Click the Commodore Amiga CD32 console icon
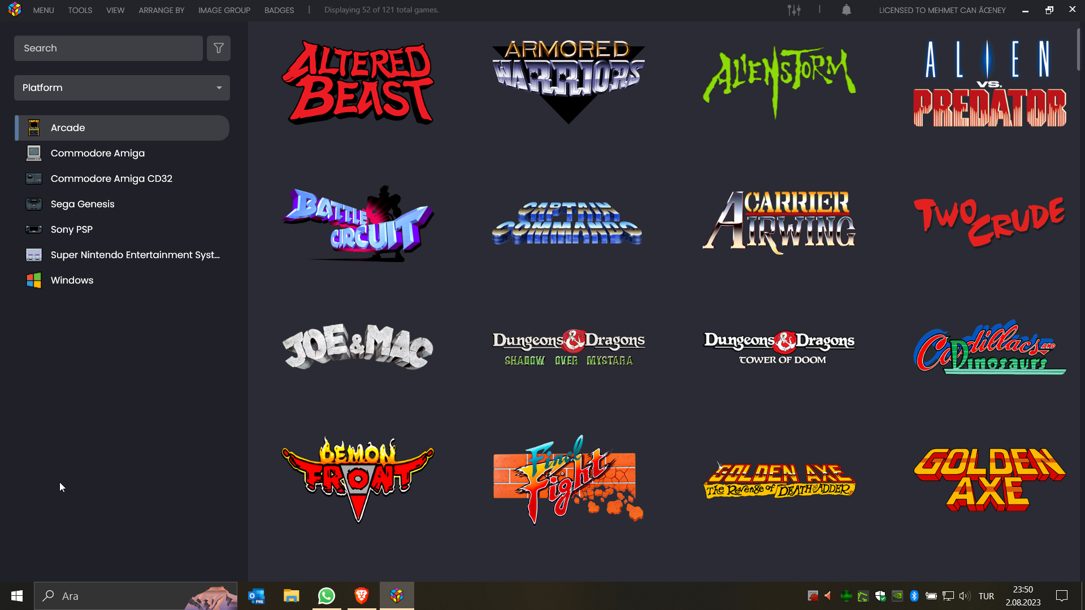 click(x=34, y=178)
